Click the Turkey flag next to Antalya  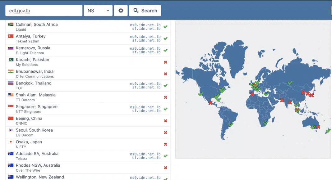click(11, 36)
